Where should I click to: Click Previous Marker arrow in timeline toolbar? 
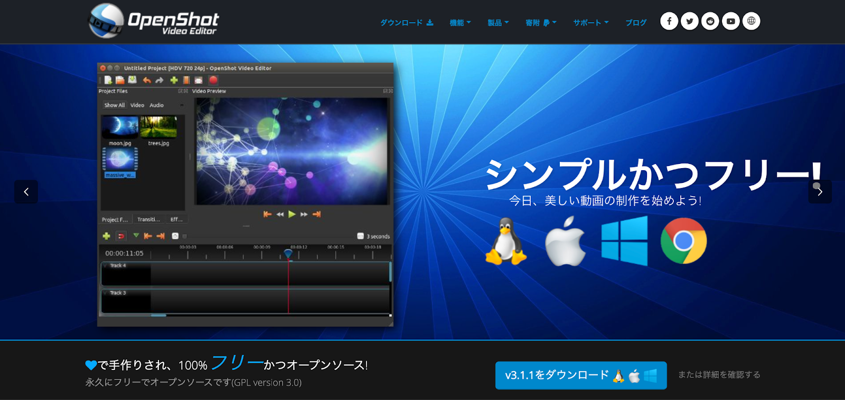(x=148, y=236)
